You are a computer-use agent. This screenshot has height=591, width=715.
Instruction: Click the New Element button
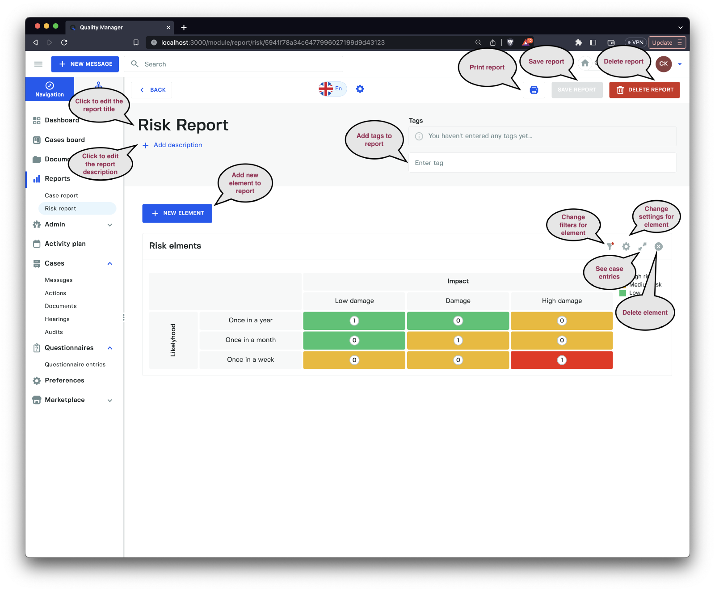pyautogui.click(x=177, y=213)
